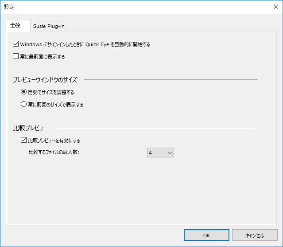Click the 比較プレビュー section heading

(31, 128)
